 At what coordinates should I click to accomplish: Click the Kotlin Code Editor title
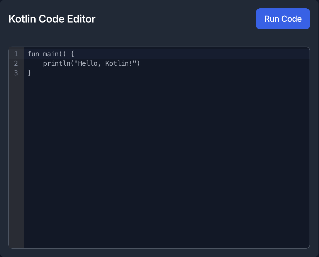(x=52, y=19)
